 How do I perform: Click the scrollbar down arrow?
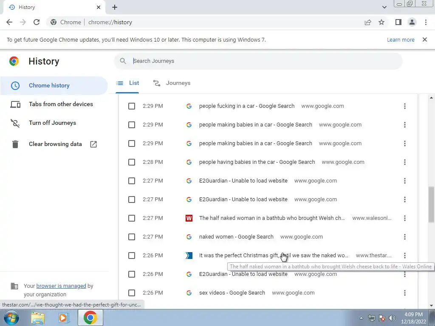(431, 306)
